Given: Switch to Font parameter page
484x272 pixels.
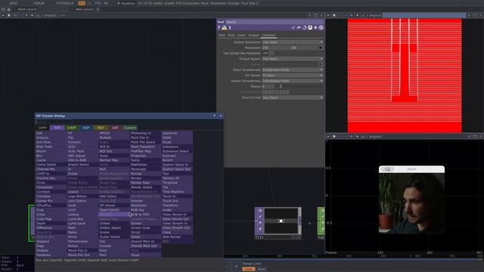Looking at the screenshot, I should pyautogui.click(x=231, y=36).
